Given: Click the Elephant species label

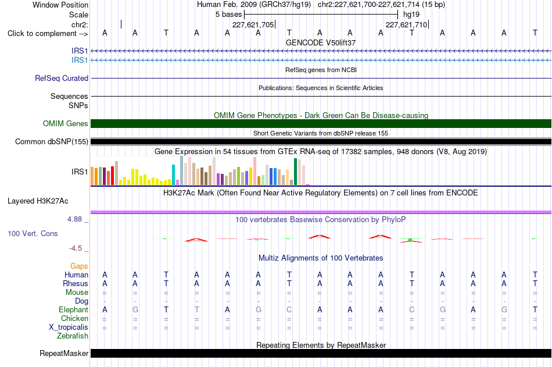Looking at the screenshot, I should click(73, 309).
